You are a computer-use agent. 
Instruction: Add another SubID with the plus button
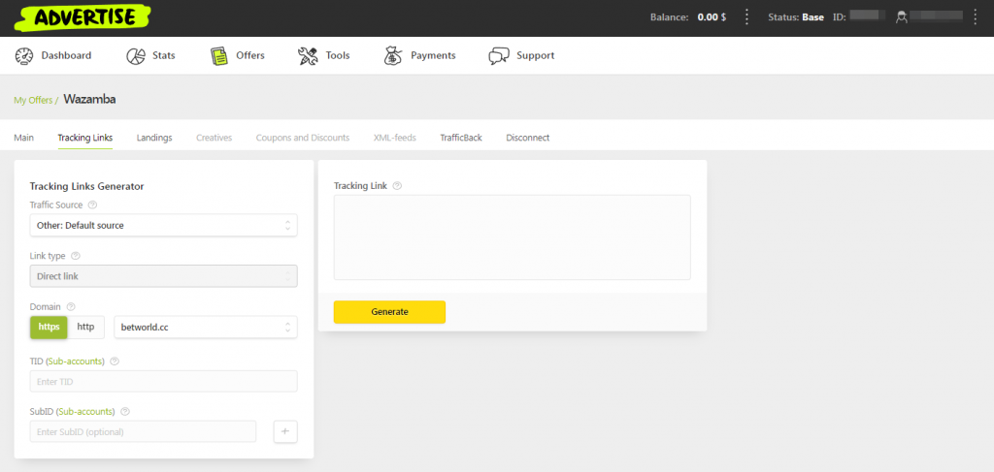pos(285,431)
